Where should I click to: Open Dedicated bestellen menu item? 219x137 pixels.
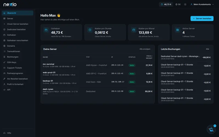coord(18,30)
